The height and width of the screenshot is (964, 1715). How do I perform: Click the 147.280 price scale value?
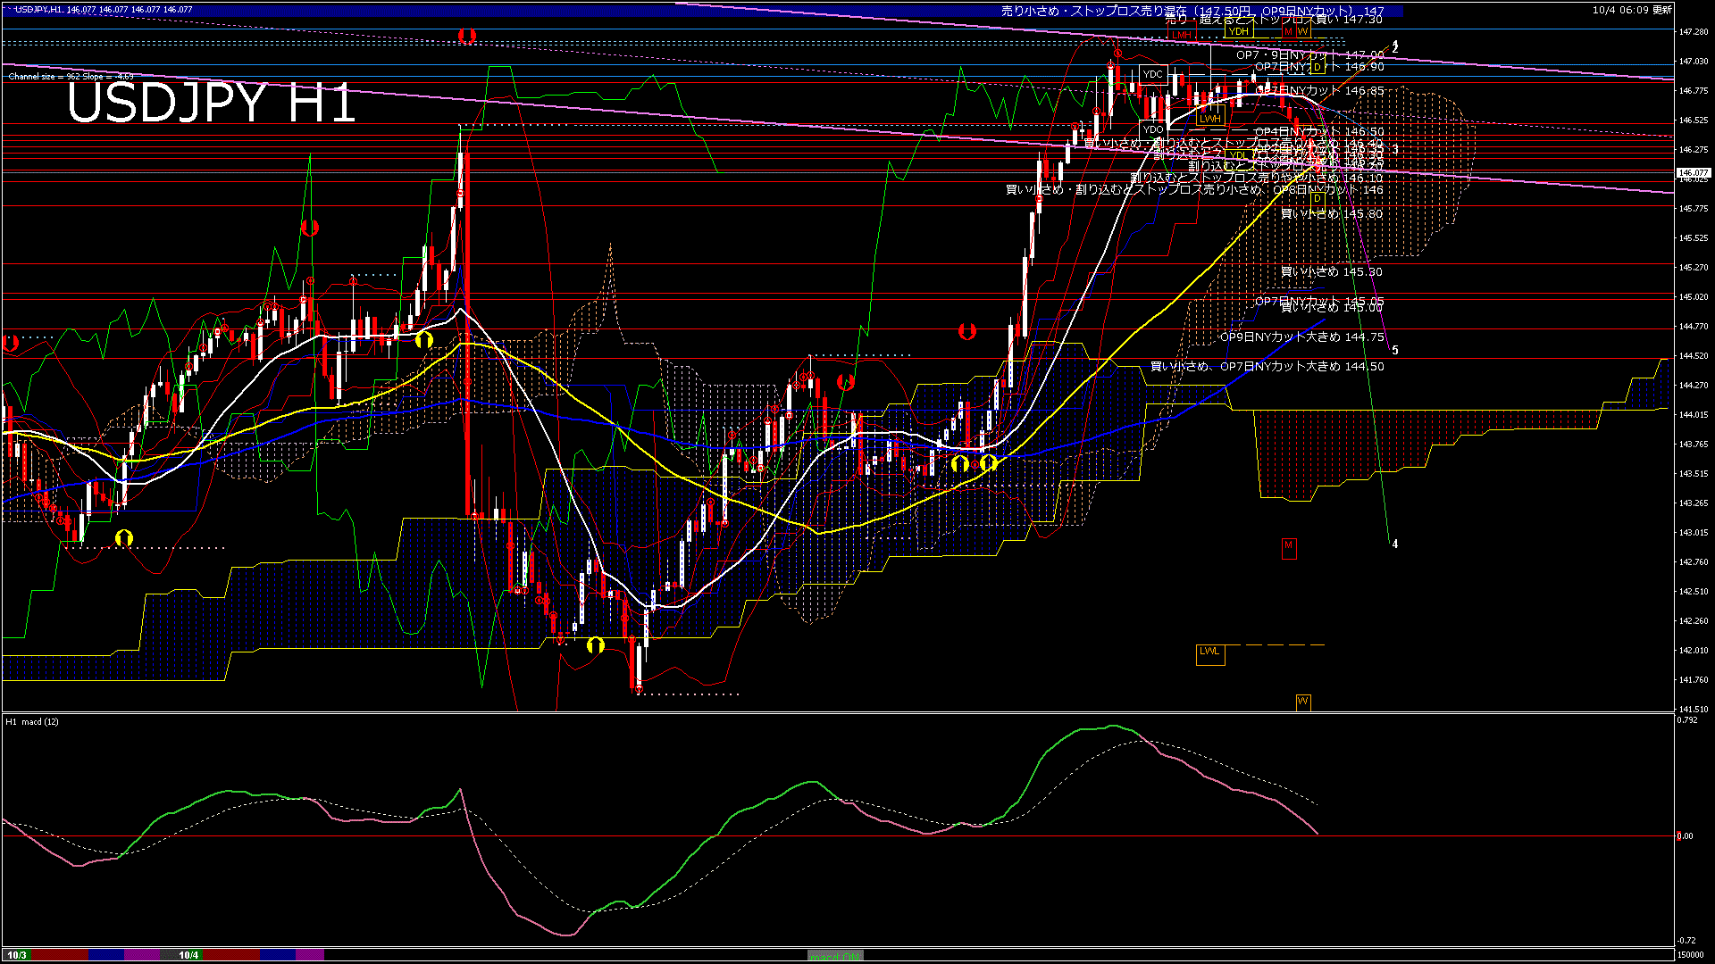tap(1694, 32)
